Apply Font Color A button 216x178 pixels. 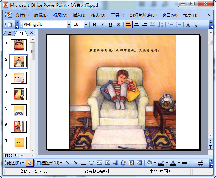[173, 163]
